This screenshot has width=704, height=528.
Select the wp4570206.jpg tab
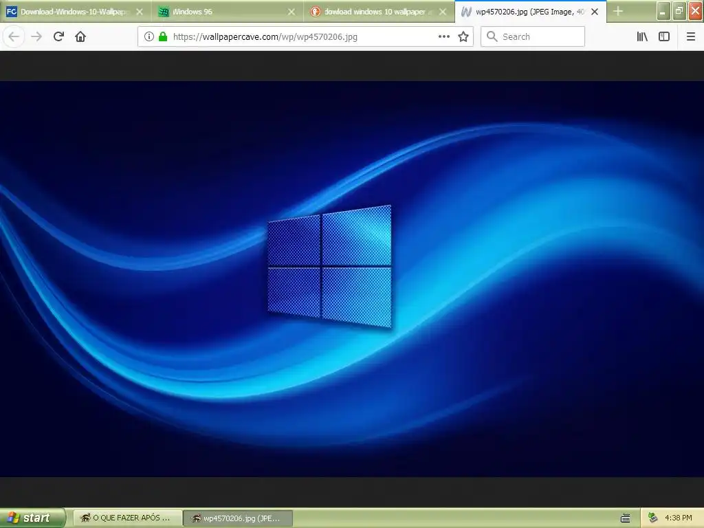(531, 12)
